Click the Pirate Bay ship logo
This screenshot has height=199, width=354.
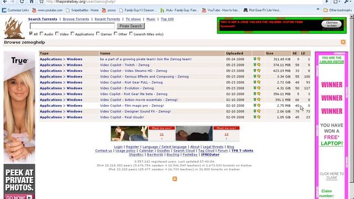14,28
